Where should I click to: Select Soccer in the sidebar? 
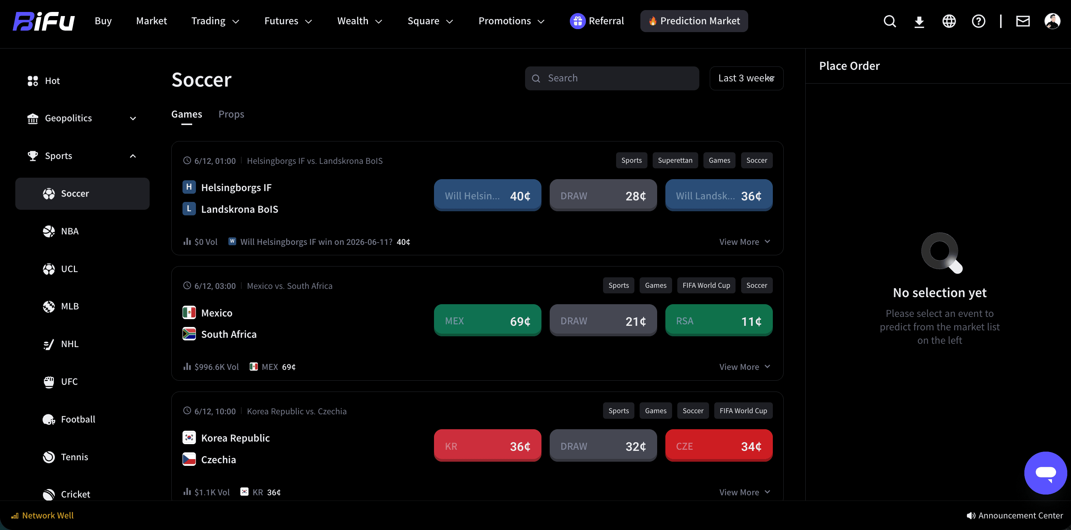[x=82, y=194]
